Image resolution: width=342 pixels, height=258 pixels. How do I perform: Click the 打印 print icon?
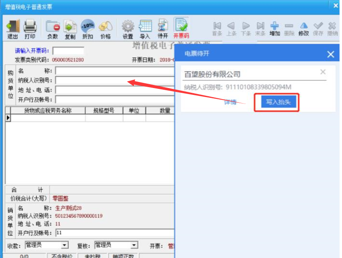[x=30, y=28]
